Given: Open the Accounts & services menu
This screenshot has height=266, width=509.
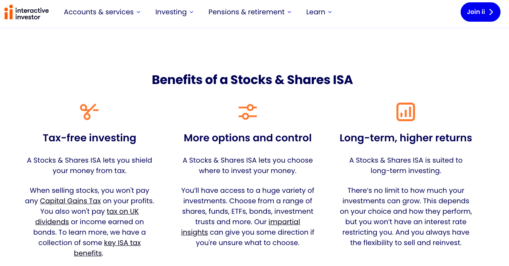Looking at the screenshot, I should click(x=99, y=12).
